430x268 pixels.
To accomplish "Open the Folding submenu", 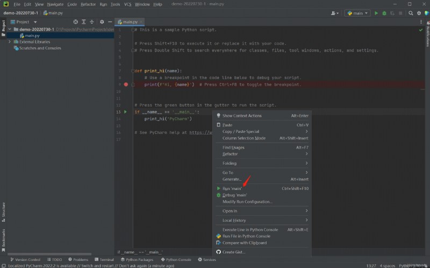I will click(262, 164).
